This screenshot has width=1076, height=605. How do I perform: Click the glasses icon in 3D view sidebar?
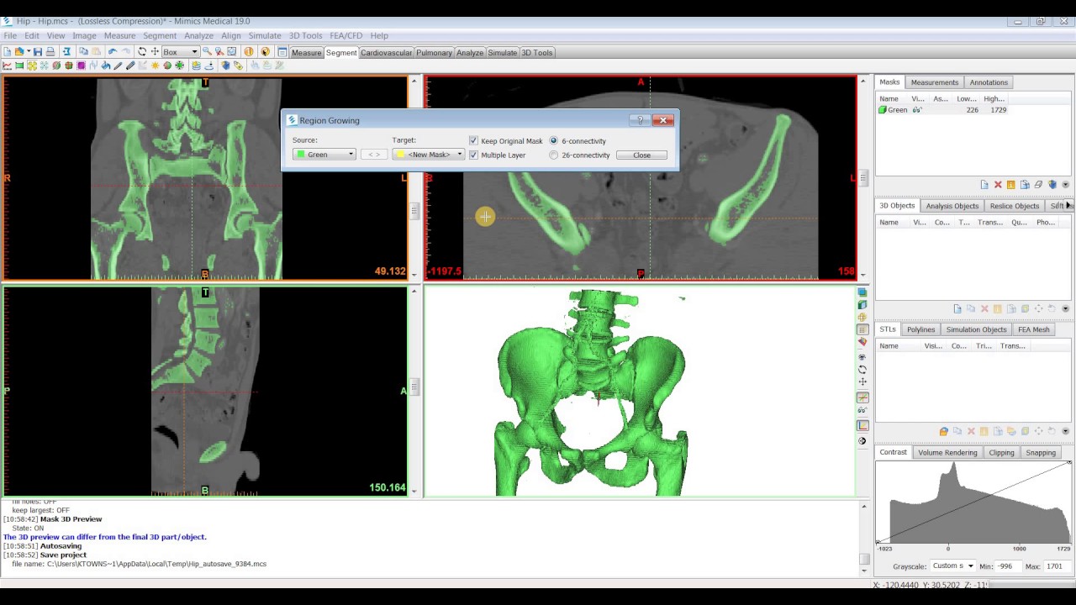862,410
